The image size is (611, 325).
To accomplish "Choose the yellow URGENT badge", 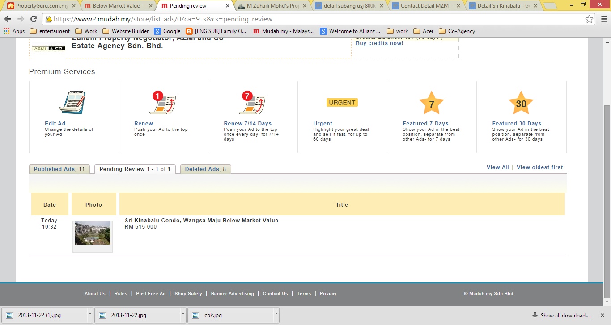I will click(x=342, y=103).
